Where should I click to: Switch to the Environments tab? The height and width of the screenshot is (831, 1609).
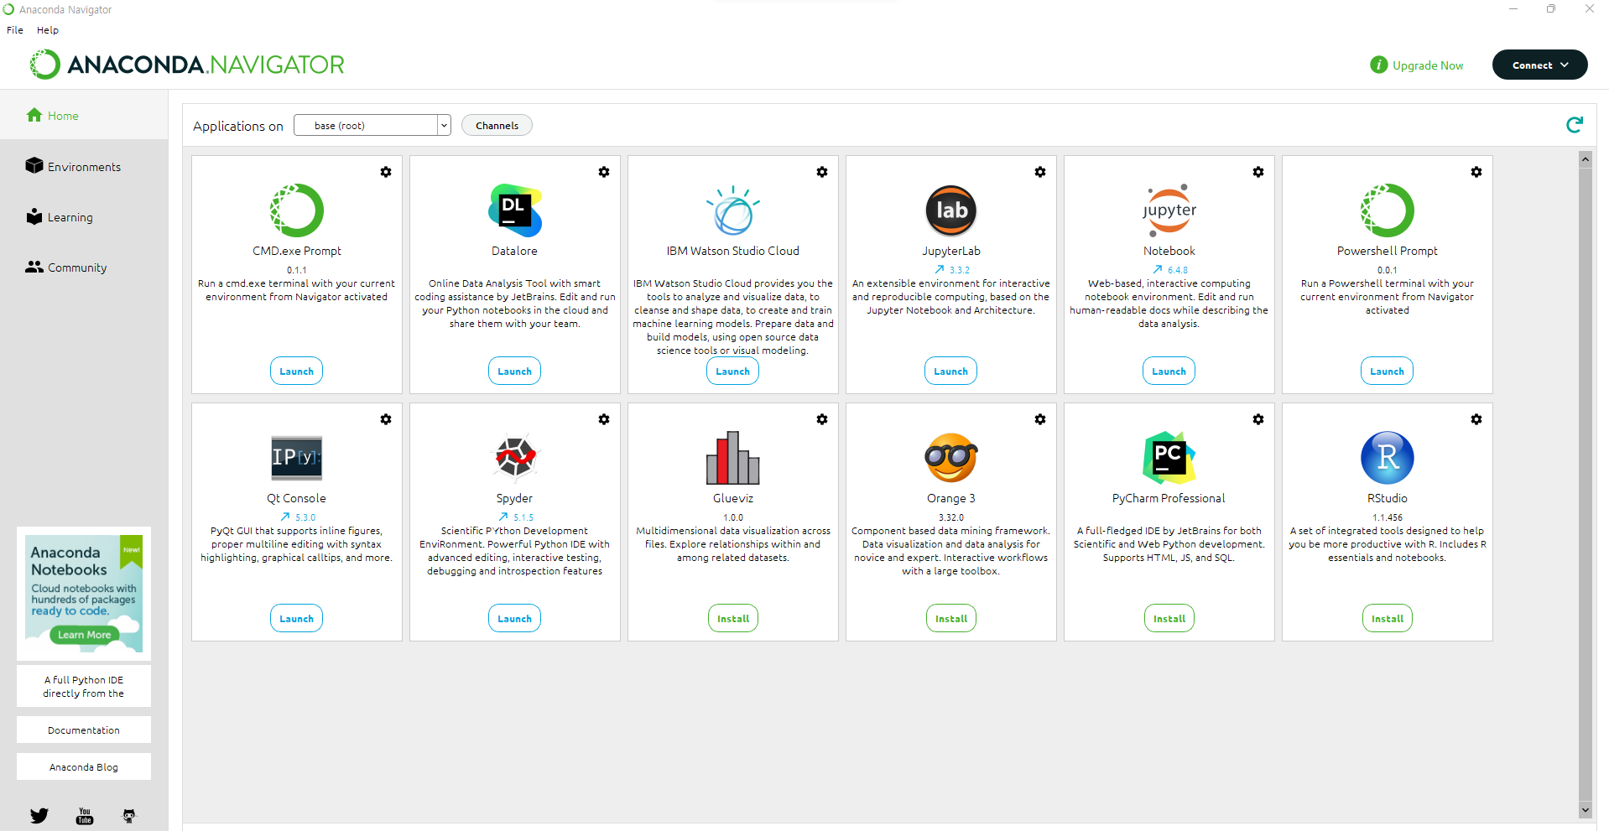(x=84, y=166)
